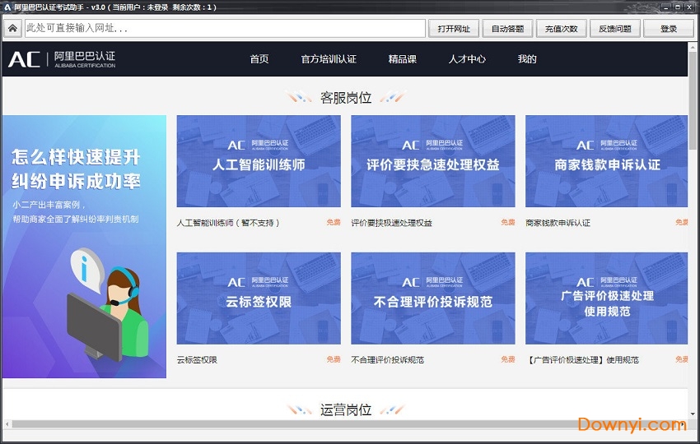Open the 人工智能训练师 course card
The height and width of the screenshot is (444, 700).
tap(259, 161)
